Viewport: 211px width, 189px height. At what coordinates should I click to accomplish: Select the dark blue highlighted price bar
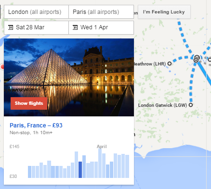[80, 170]
